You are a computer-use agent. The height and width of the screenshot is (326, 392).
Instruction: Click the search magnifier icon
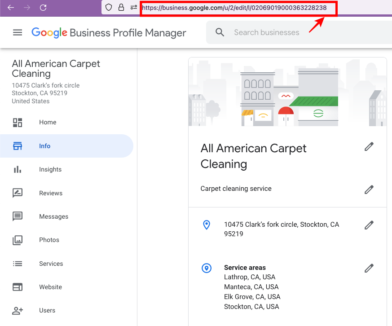[x=220, y=32]
